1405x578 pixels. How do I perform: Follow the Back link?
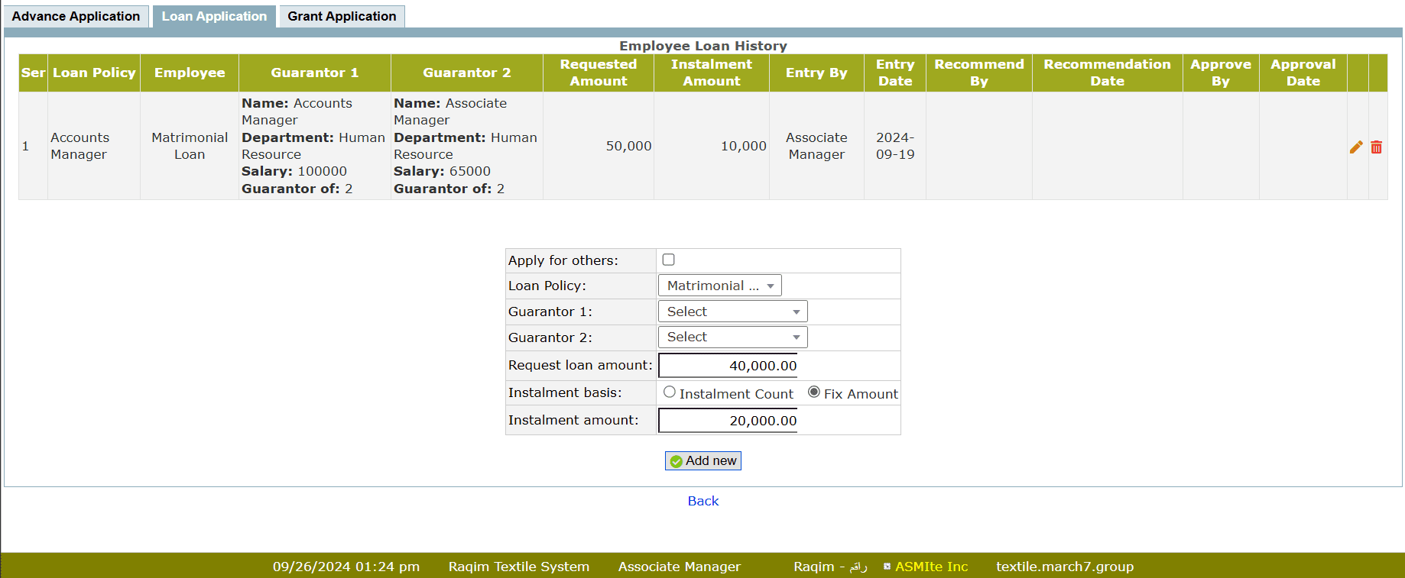coord(702,501)
